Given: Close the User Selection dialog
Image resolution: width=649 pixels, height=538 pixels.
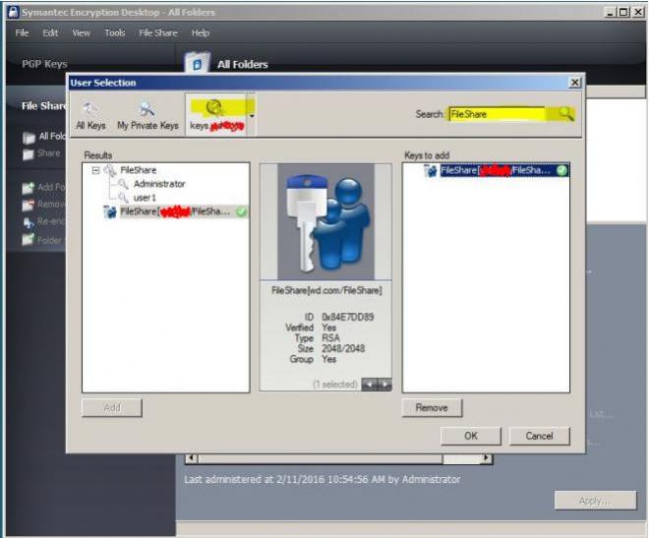Looking at the screenshot, I should (x=574, y=83).
